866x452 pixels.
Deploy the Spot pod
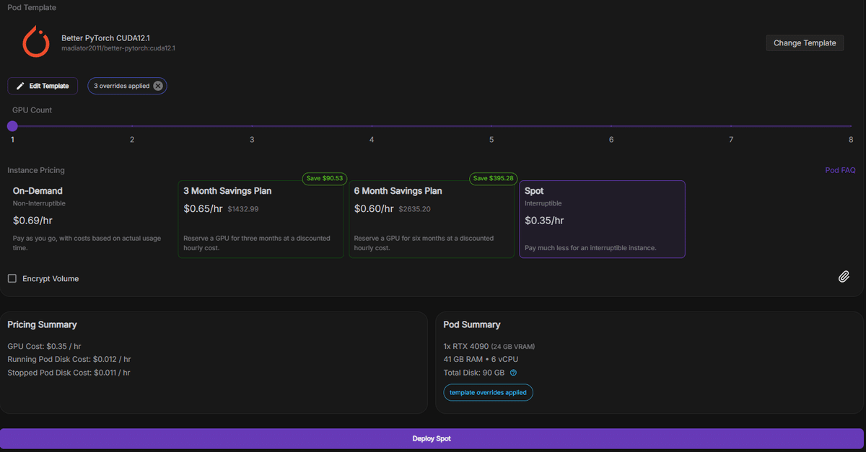pos(432,438)
